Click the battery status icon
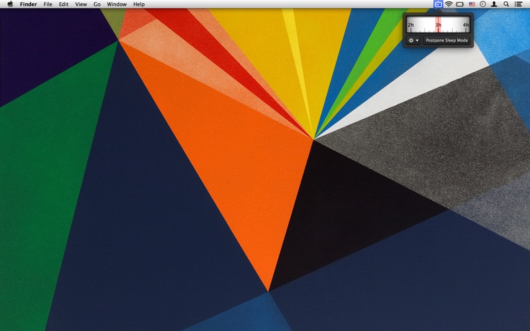 click(x=460, y=4)
